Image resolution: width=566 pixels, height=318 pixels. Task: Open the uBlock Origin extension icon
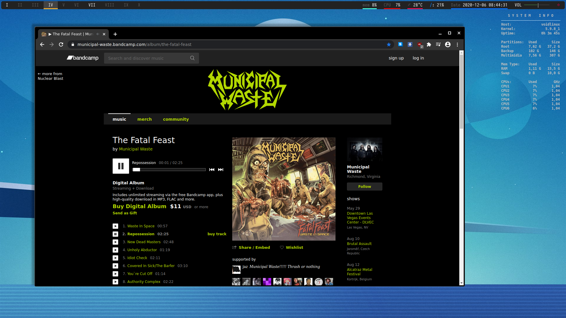pyautogui.click(x=420, y=45)
